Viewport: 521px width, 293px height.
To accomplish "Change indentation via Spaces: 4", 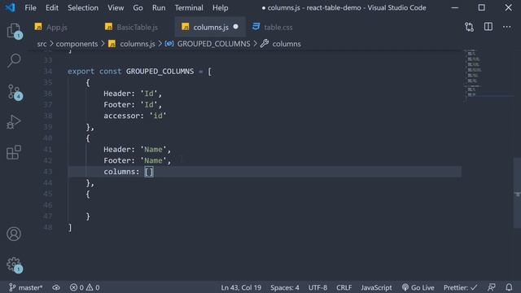I will click(284, 287).
